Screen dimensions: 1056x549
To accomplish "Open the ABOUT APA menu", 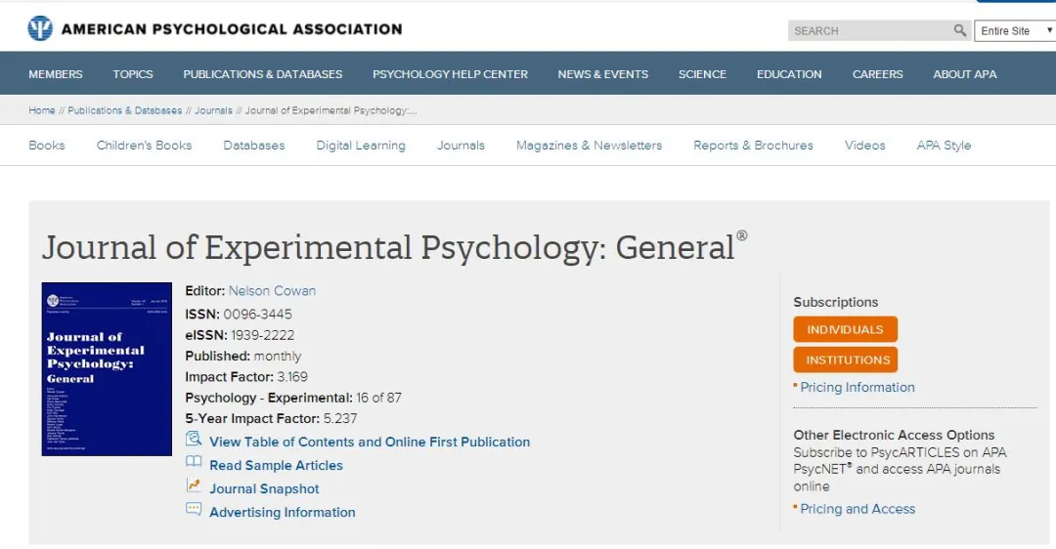I will coord(964,74).
